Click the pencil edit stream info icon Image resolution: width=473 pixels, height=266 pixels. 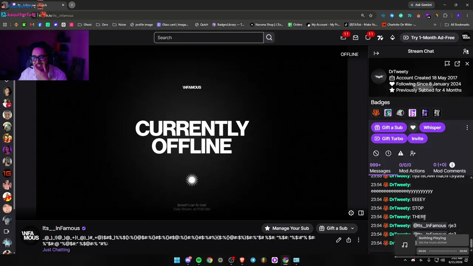[x=338, y=240]
